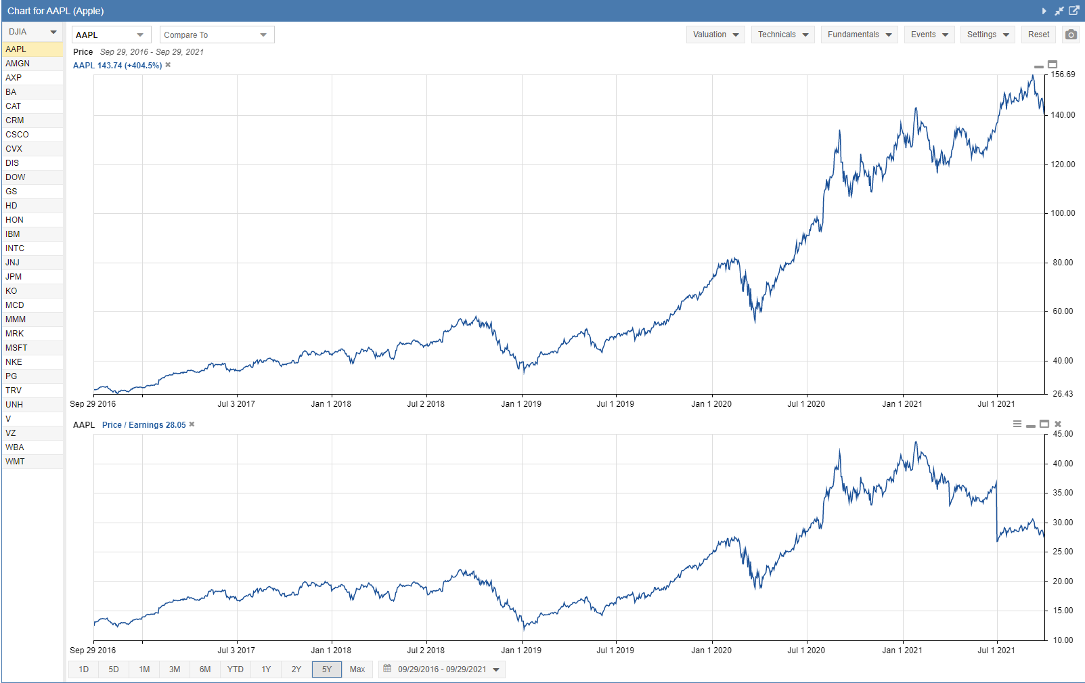The image size is (1085, 683).
Task: Switch to the YTD range
Action: [x=235, y=669]
